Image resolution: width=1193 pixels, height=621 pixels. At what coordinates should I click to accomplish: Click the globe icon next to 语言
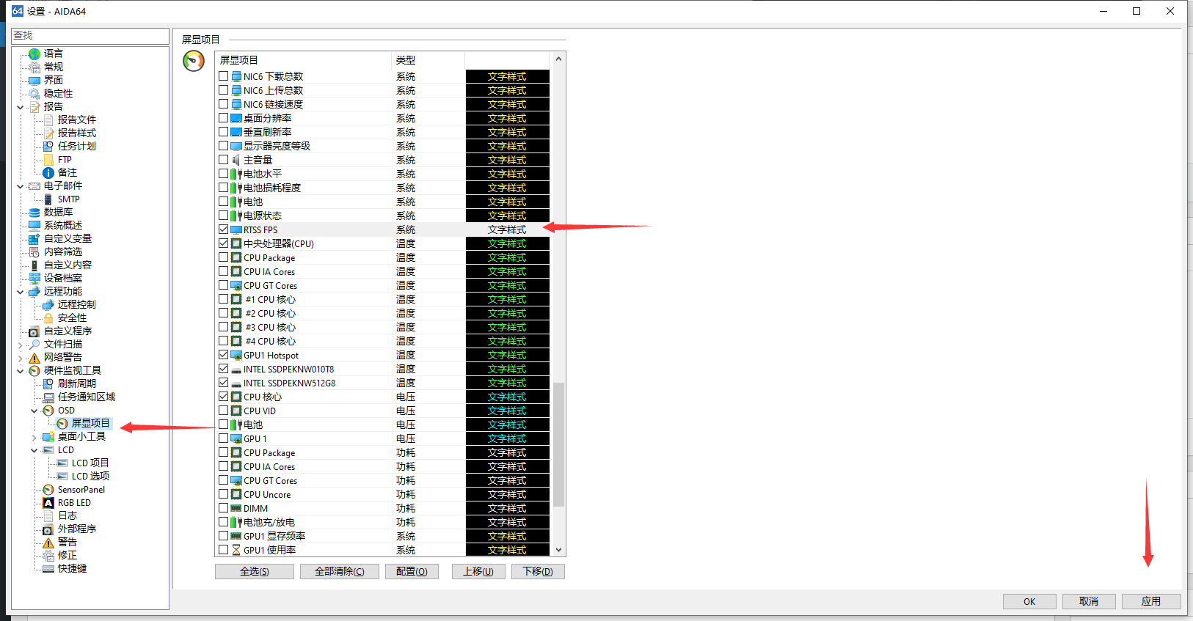[34, 54]
